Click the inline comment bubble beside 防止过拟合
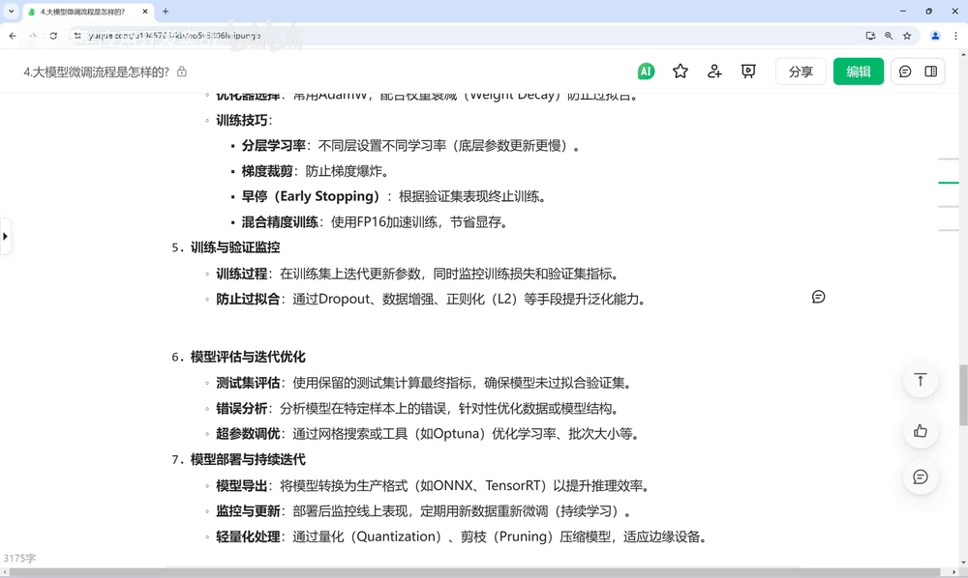968x578 pixels. pos(819,297)
